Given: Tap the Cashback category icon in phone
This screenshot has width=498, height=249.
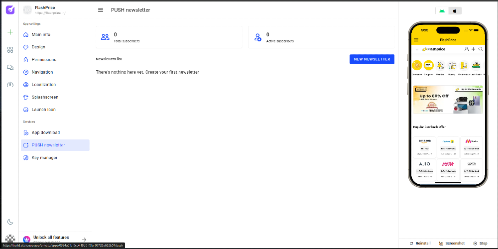Looking at the screenshot, I should point(417,65).
